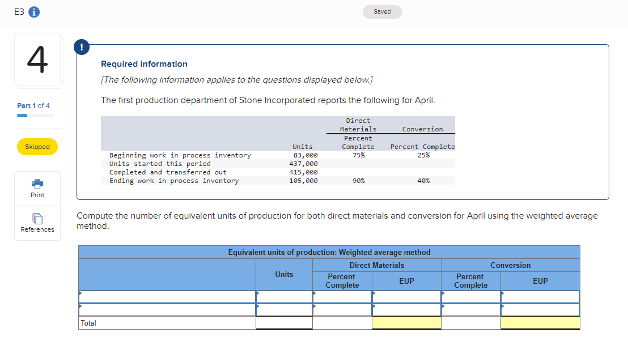Click the part progress bar under Part 1
This screenshot has height=354, width=628.
click(36, 116)
